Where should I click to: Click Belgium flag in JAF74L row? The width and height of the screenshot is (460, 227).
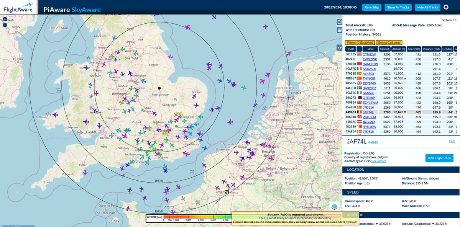pyautogui.click(x=359, y=112)
